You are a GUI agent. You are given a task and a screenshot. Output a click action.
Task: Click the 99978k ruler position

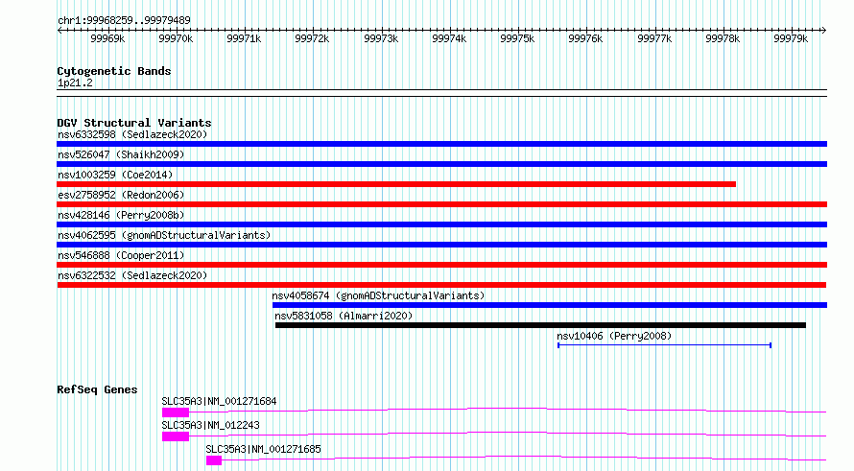click(723, 39)
